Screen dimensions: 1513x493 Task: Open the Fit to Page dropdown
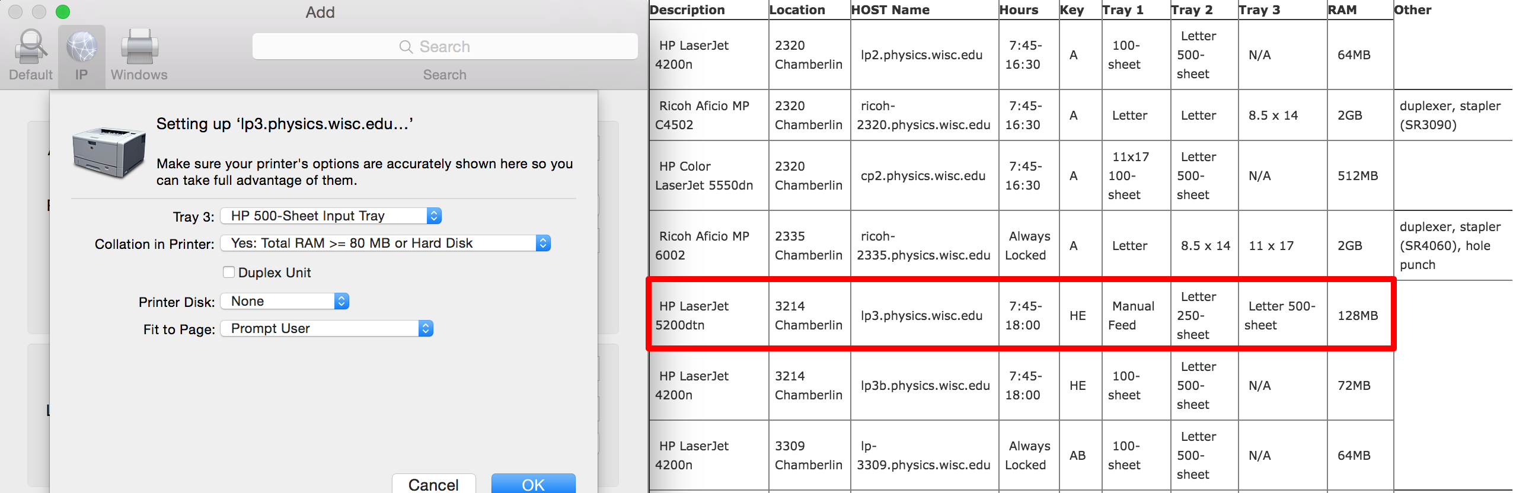click(x=327, y=328)
